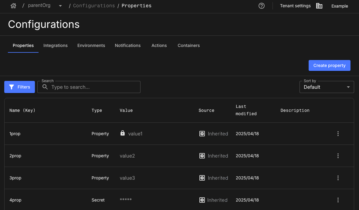Open the three-dot menu for 4prop
The width and height of the screenshot is (359, 210).
pos(338,200)
